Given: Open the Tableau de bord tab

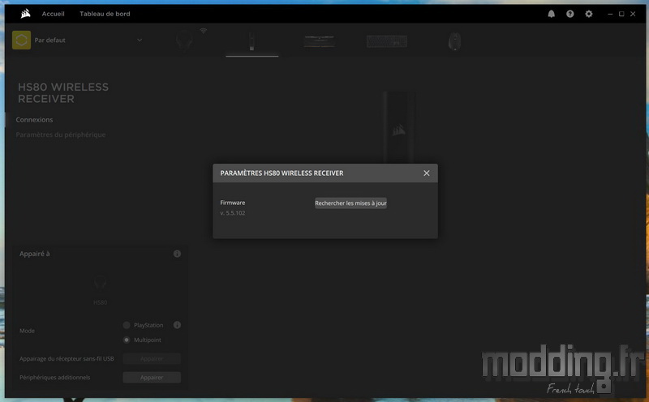Looking at the screenshot, I should (105, 14).
